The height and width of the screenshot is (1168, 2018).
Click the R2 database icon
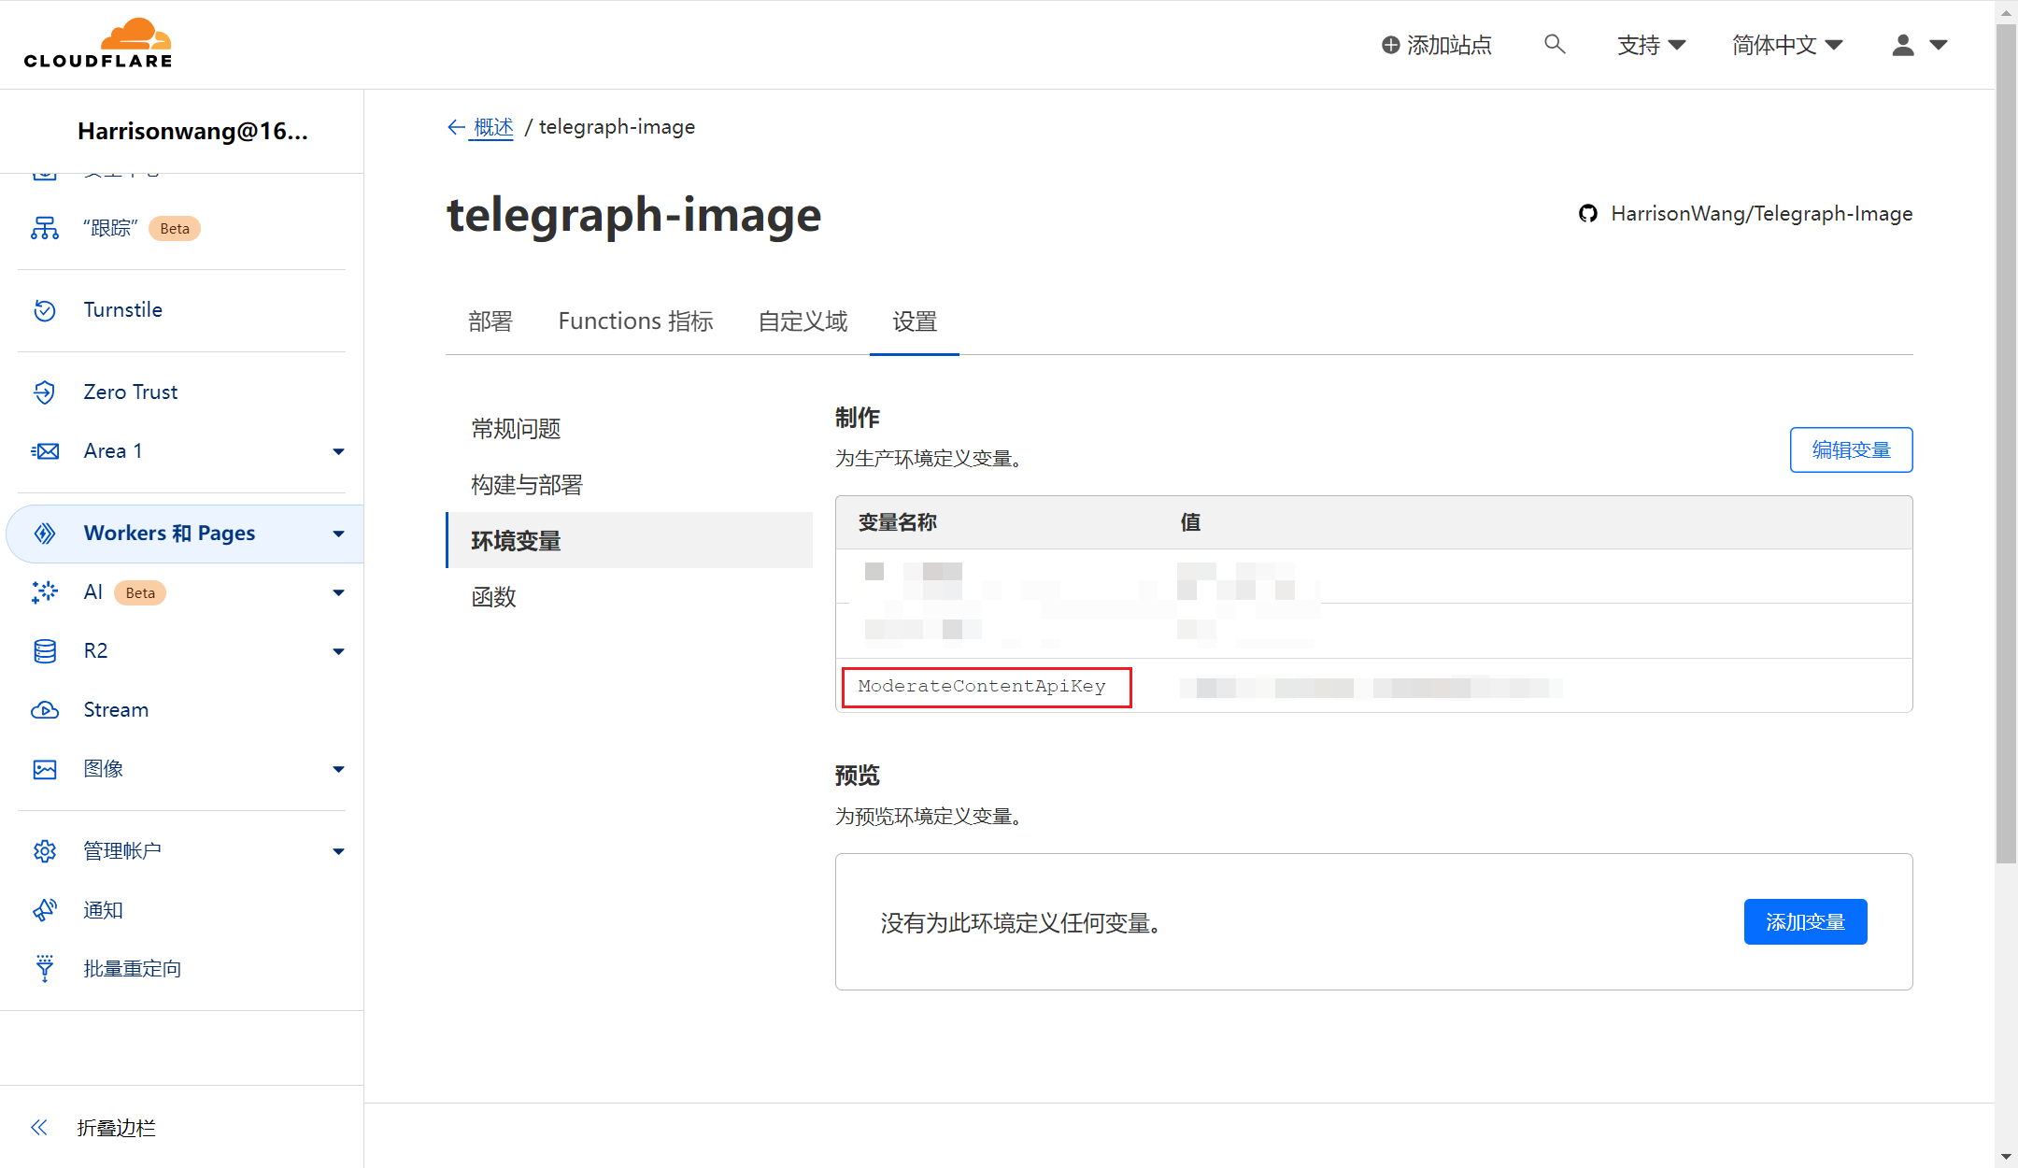45,651
